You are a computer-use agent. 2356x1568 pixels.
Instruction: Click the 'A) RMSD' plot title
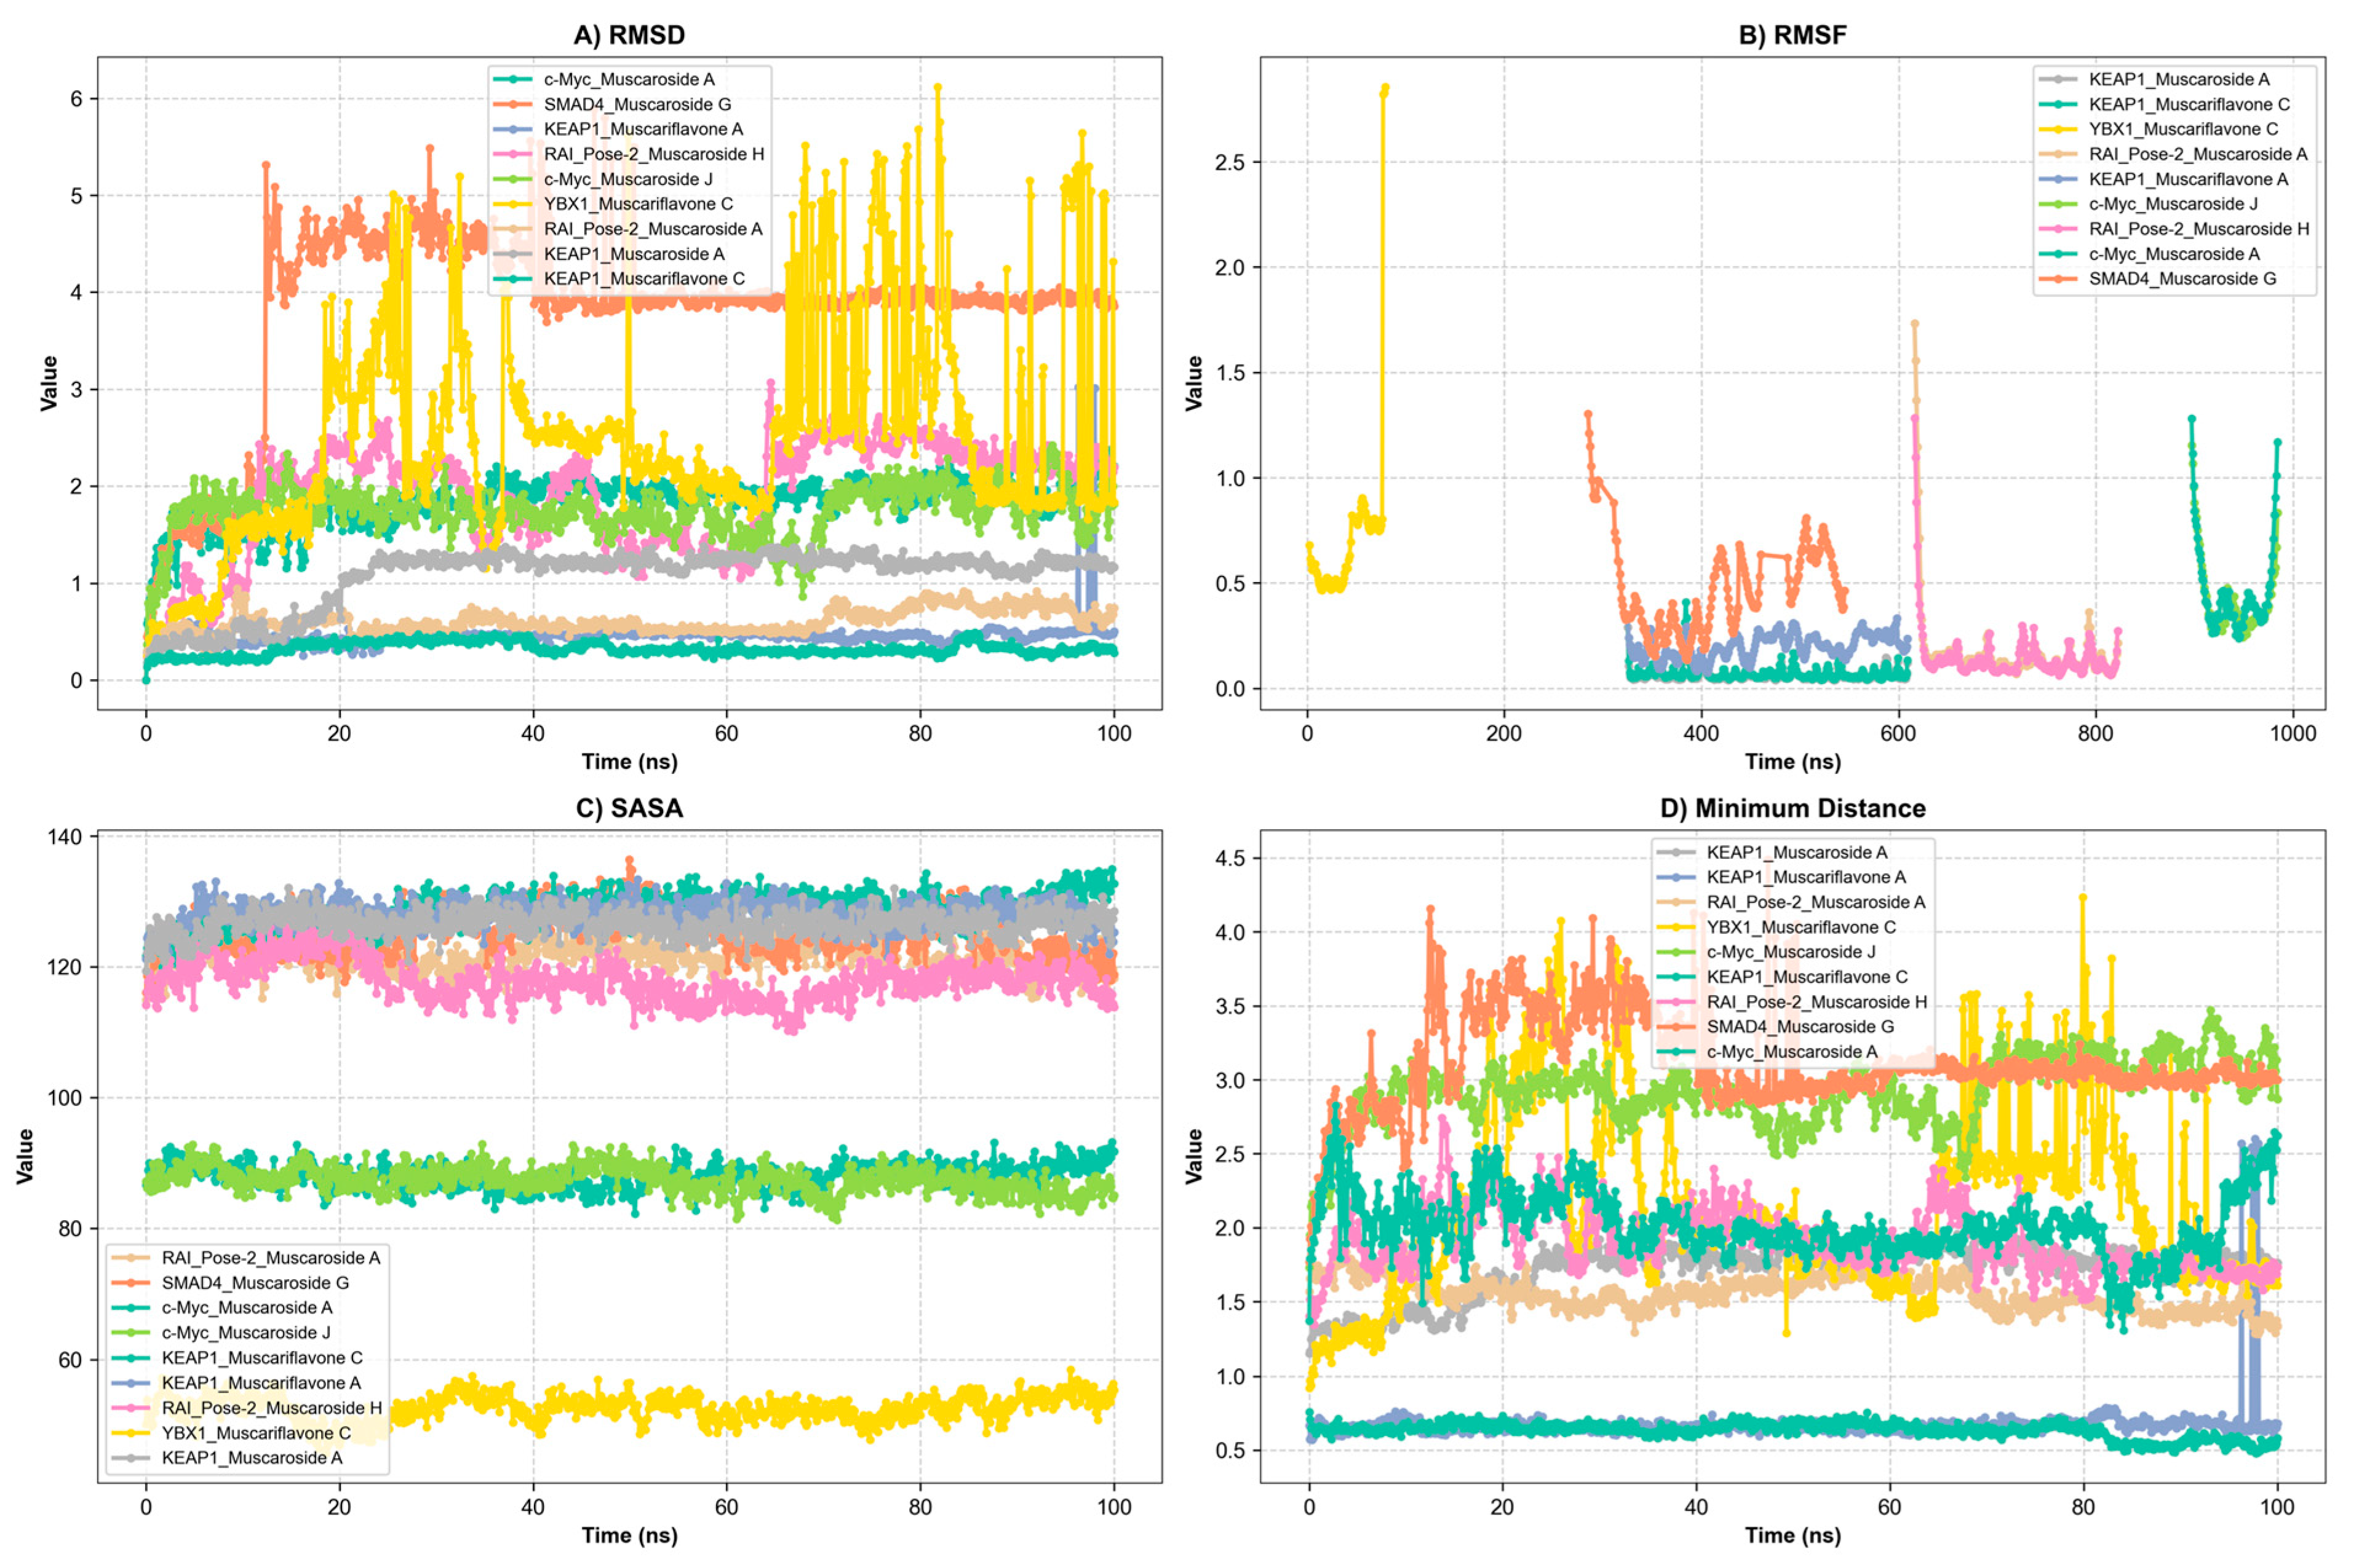(x=629, y=35)
